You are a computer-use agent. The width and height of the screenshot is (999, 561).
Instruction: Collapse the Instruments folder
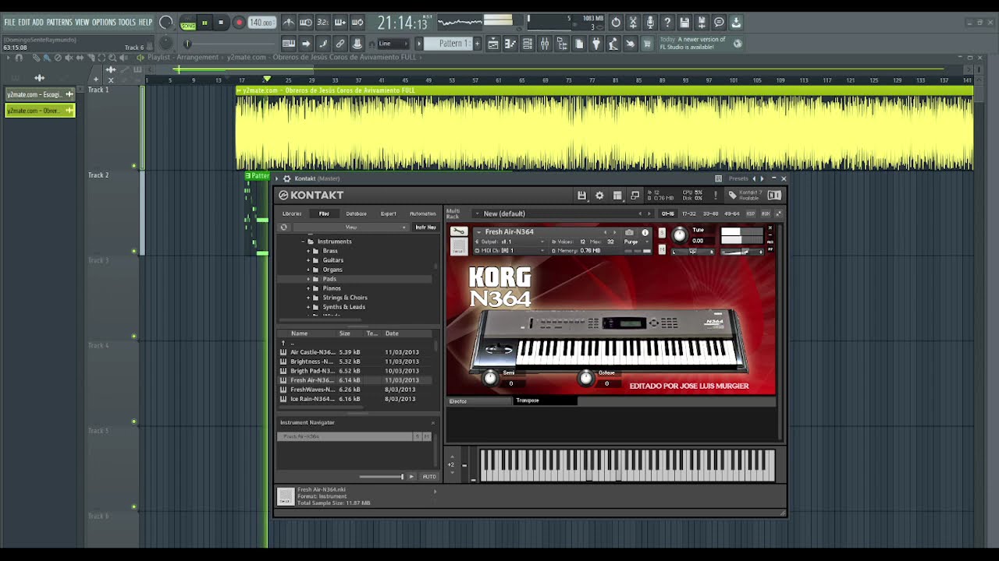coord(303,242)
